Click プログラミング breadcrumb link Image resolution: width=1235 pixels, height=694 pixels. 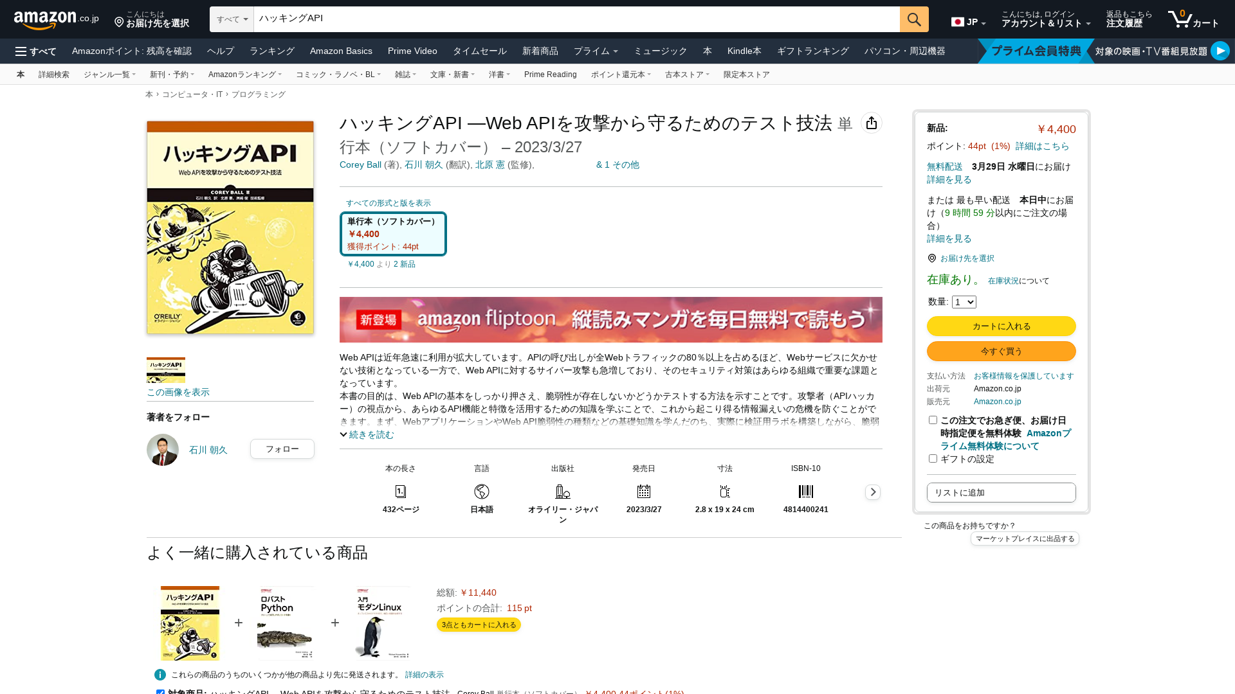coord(259,94)
